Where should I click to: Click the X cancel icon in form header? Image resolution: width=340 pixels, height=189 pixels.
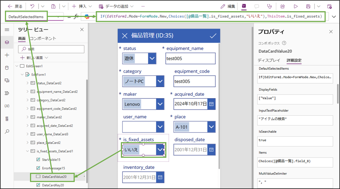(x=125, y=35)
